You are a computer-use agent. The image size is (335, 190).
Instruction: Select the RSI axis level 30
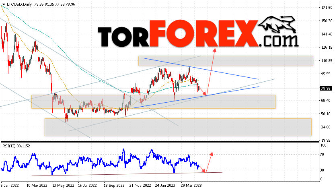click(323, 170)
